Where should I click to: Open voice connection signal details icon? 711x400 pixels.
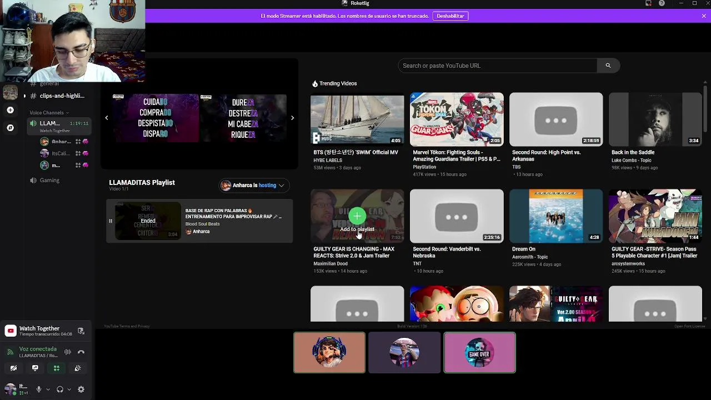(x=10, y=352)
